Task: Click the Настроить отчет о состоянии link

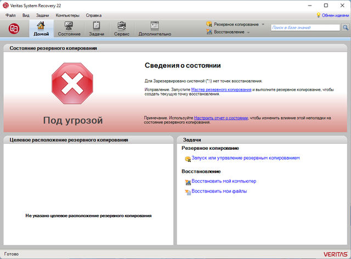Action: pos(221,118)
